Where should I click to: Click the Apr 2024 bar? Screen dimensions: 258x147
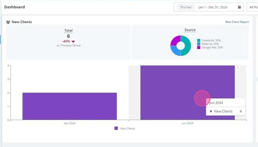70,106
